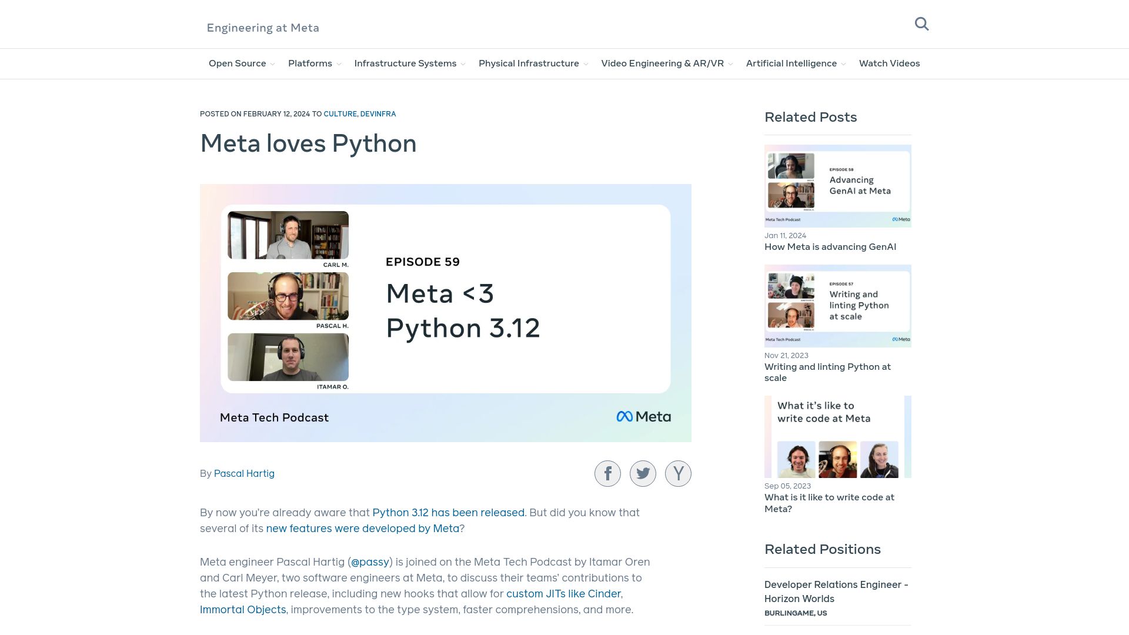The image size is (1129, 635).
Task: Open the Watch Videos menu item
Action: 889,63
